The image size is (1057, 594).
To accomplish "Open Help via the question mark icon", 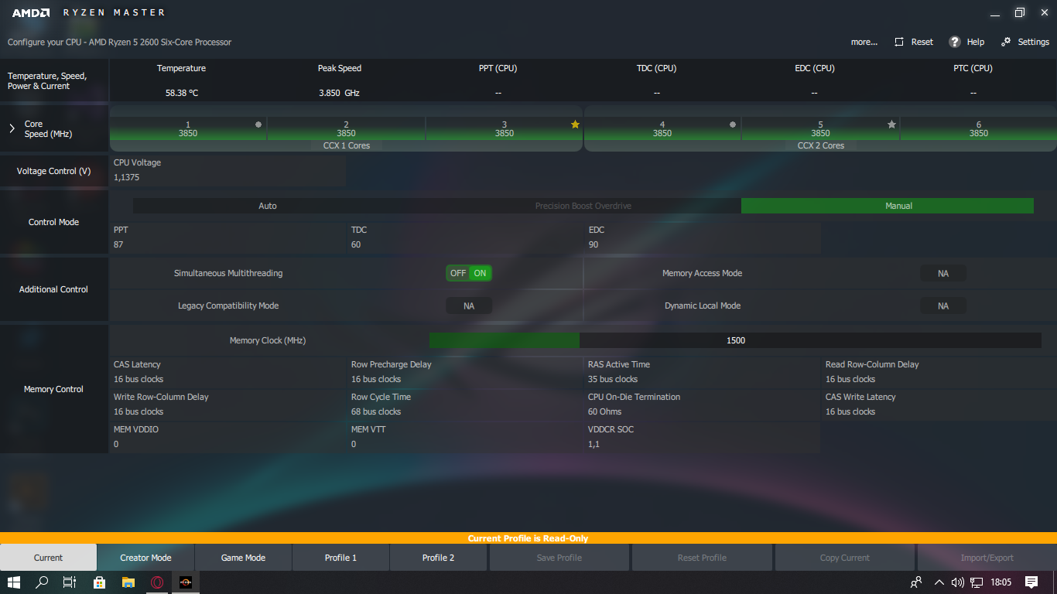I will coord(955,42).
